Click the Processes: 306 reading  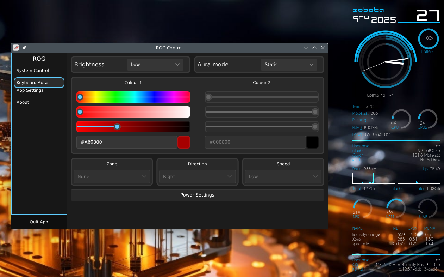365,114
